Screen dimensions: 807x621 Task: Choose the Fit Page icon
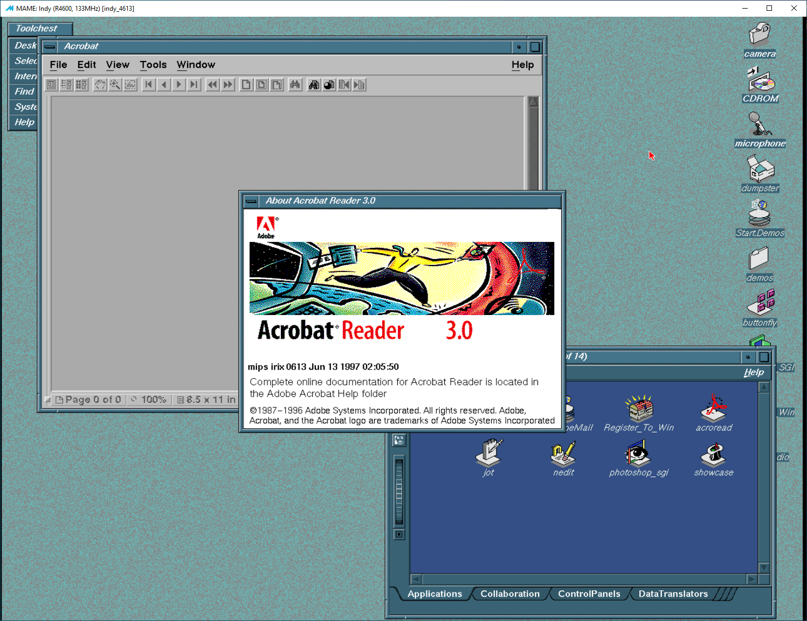point(261,85)
